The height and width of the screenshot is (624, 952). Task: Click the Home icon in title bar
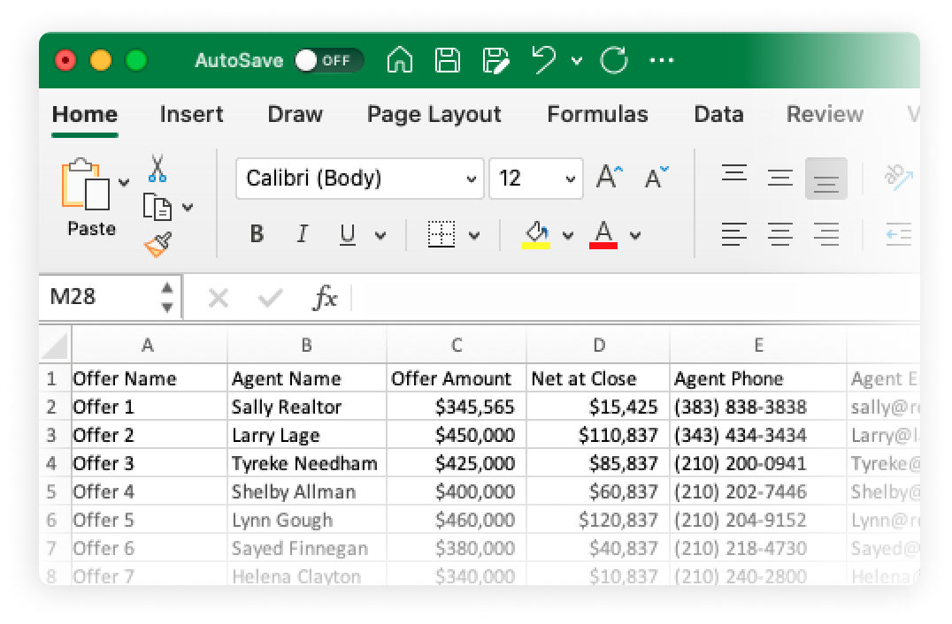click(400, 60)
